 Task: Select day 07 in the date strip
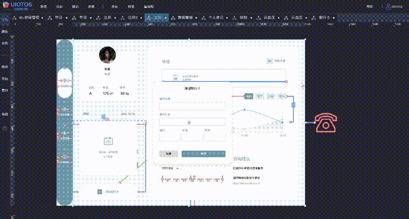pos(216,181)
